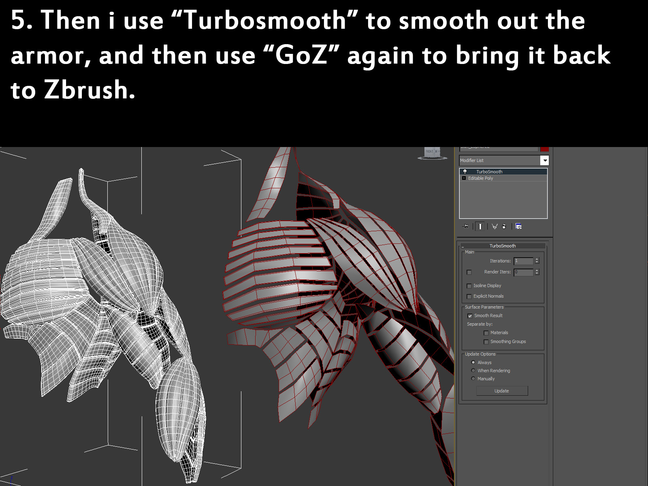This screenshot has height=486, width=648.
Task: Click the Iterations value field
Action: [523, 261]
